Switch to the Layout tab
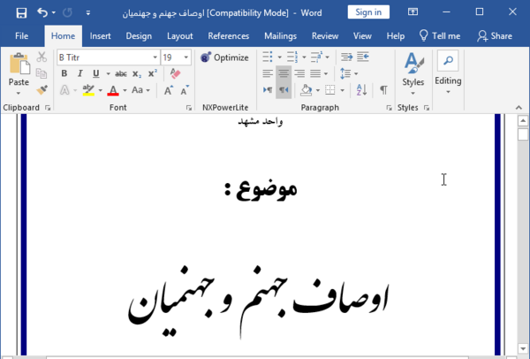 tap(179, 36)
